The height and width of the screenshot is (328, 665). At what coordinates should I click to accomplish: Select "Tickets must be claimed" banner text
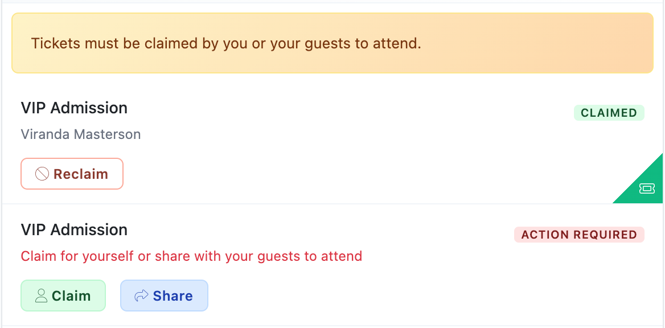click(226, 43)
